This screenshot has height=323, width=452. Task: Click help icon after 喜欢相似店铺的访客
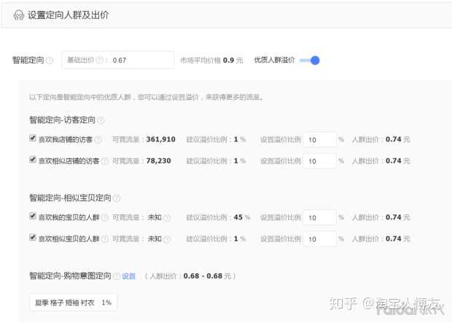(105, 161)
